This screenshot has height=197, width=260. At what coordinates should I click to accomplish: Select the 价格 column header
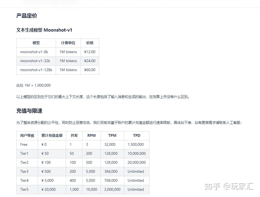tap(90, 43)
